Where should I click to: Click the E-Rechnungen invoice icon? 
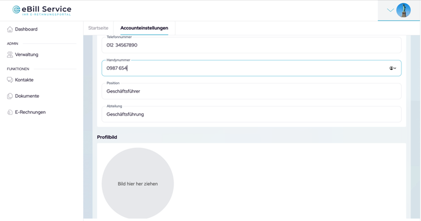pos(10,112)
